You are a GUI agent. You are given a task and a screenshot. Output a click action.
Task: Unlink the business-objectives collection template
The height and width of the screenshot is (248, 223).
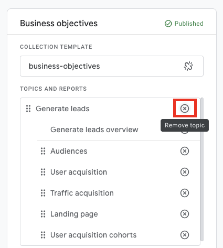point(188,66)
